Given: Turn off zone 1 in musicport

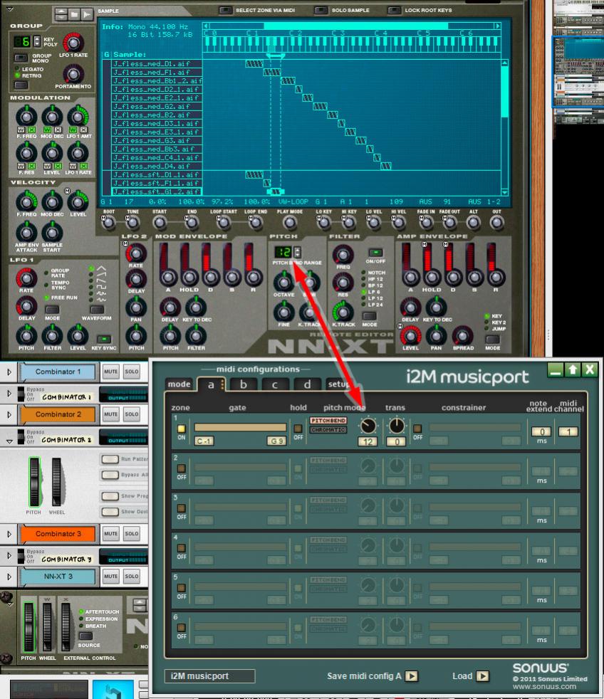Looking at the screenshot, I should pos(181,429).
